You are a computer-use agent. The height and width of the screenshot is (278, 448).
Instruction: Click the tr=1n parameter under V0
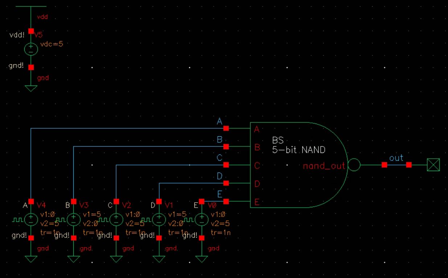click(x=221, y=233)
